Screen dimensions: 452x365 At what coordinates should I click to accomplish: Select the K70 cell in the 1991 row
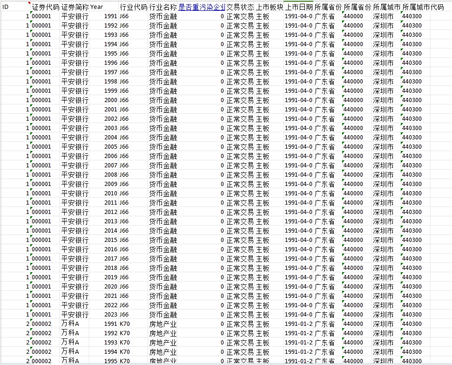tap(133, 324)
